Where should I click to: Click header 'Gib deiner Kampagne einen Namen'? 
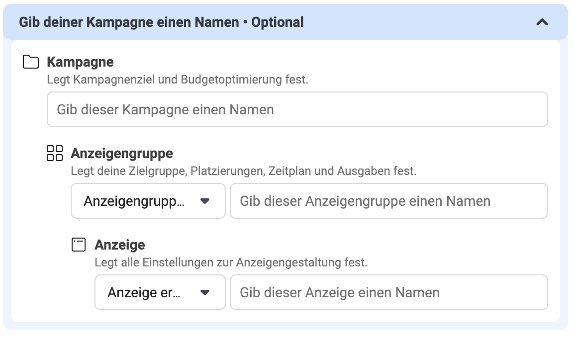[x=129, y=22]
